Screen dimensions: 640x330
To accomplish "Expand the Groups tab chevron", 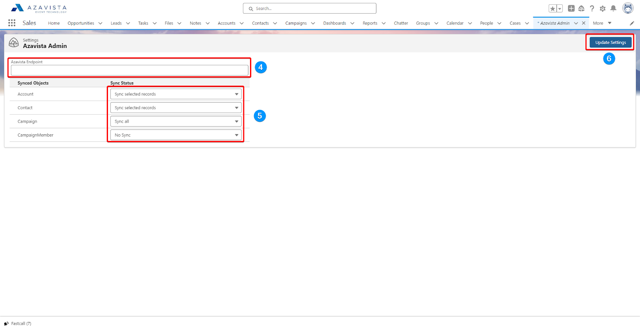I will pyautogui.click(x=436, y=23).
